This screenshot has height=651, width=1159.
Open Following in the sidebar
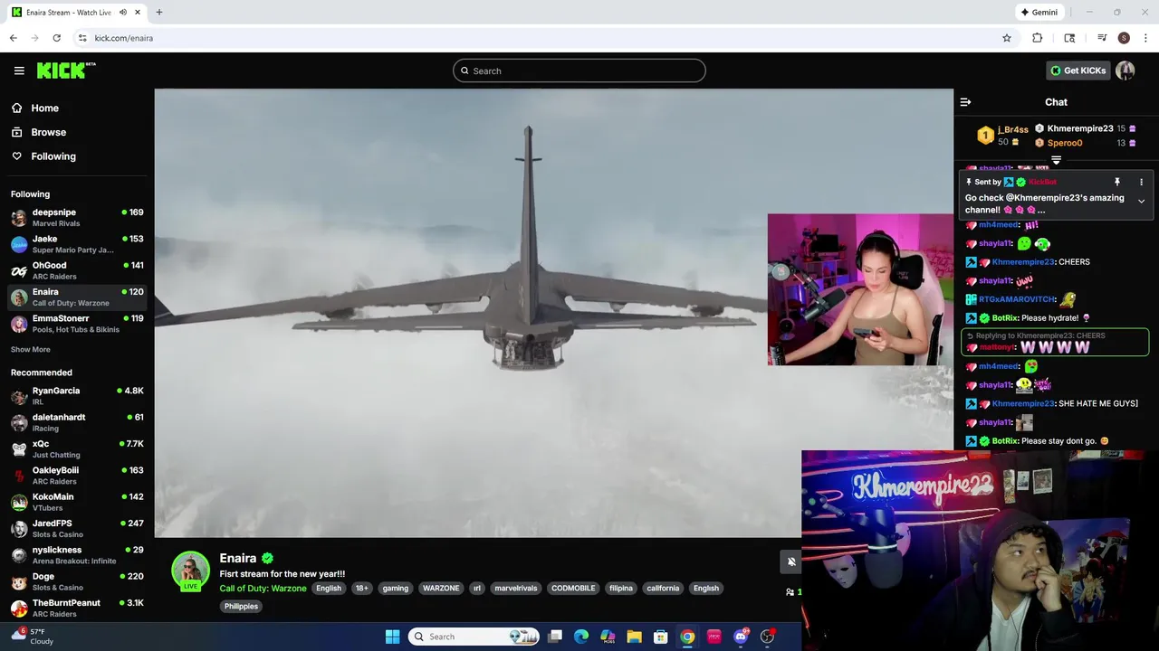coord(53,156)
